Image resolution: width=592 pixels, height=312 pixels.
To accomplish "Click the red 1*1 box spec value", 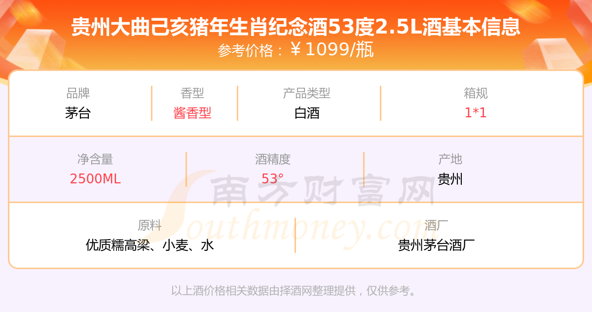I will [x=476, y=113].
